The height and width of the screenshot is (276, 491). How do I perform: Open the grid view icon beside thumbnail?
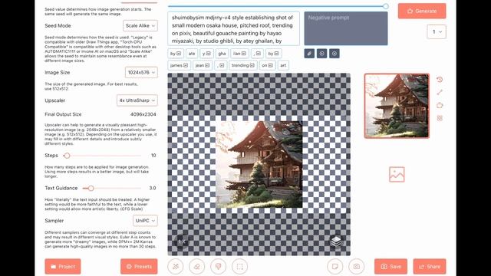440,118
